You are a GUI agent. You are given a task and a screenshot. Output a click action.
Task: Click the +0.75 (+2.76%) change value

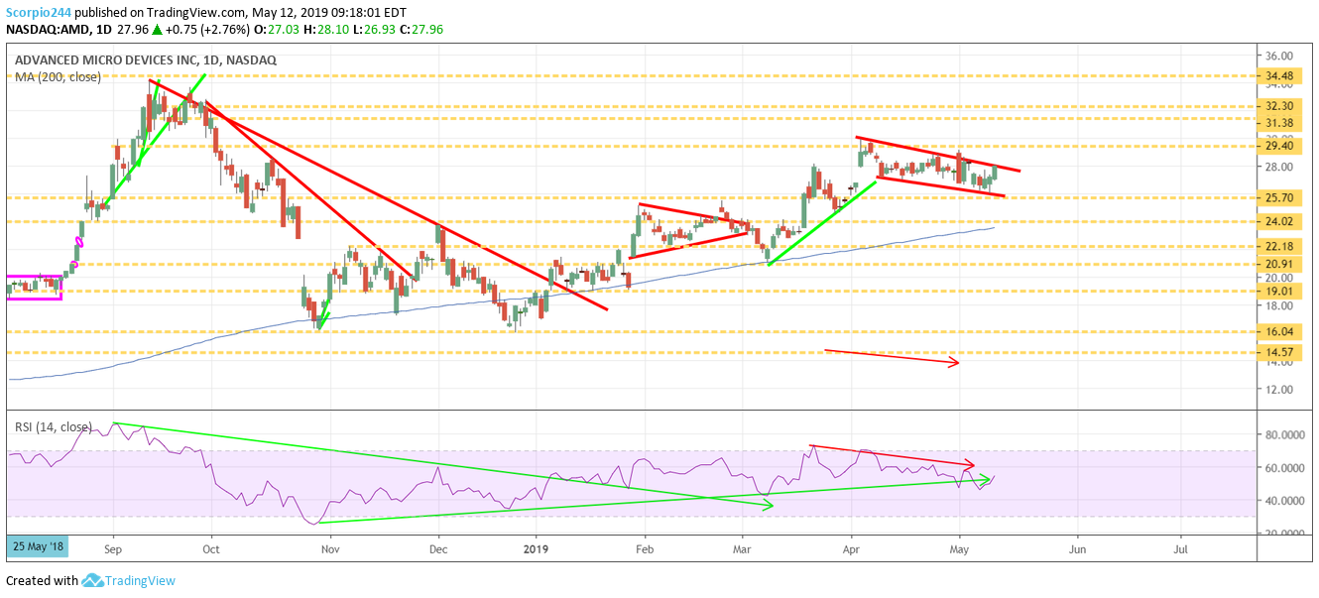206,30
